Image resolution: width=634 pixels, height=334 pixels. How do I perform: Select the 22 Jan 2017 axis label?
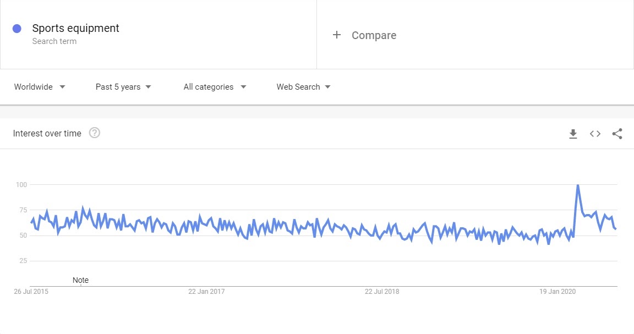tap(206, 292)
